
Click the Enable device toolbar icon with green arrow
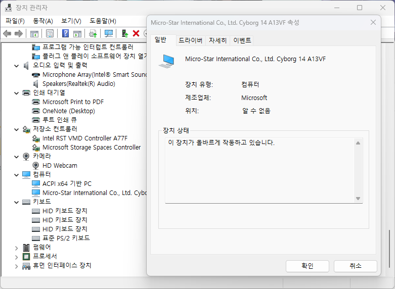125,33
